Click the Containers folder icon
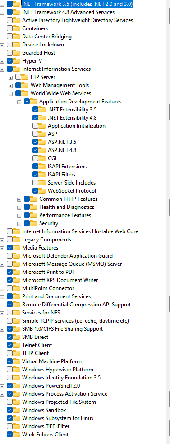This screenshot has width=170, height=444. [17, 28]
